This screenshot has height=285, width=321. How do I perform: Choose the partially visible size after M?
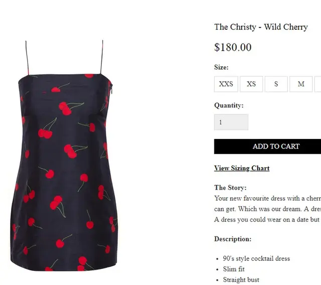(318, 84)
